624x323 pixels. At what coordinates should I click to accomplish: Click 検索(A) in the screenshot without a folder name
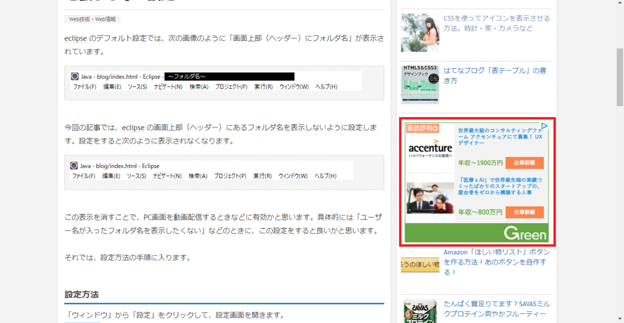[x=198, y=176]
